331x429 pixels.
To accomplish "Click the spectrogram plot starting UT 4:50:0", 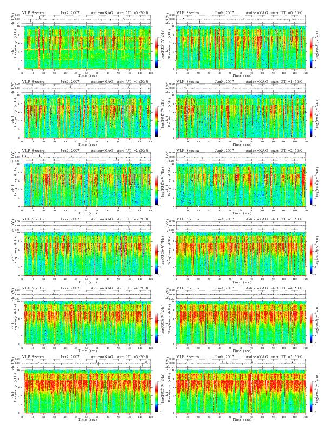I will (241, 323).
